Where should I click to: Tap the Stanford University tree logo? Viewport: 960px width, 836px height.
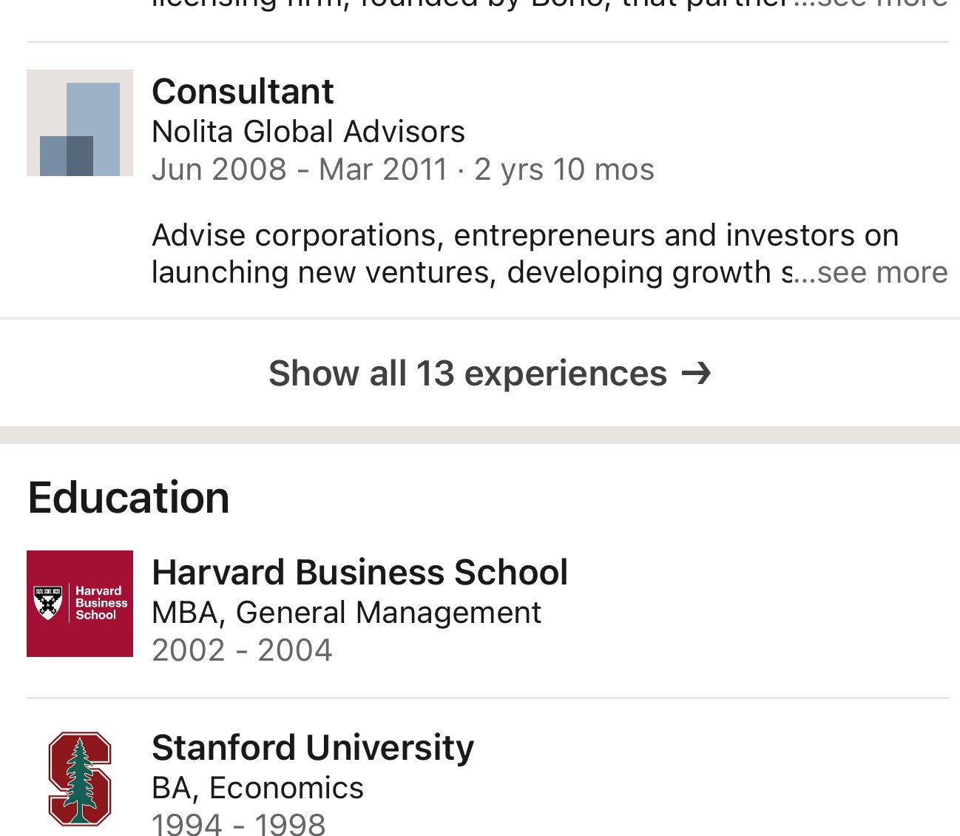(x=80, y=778)
